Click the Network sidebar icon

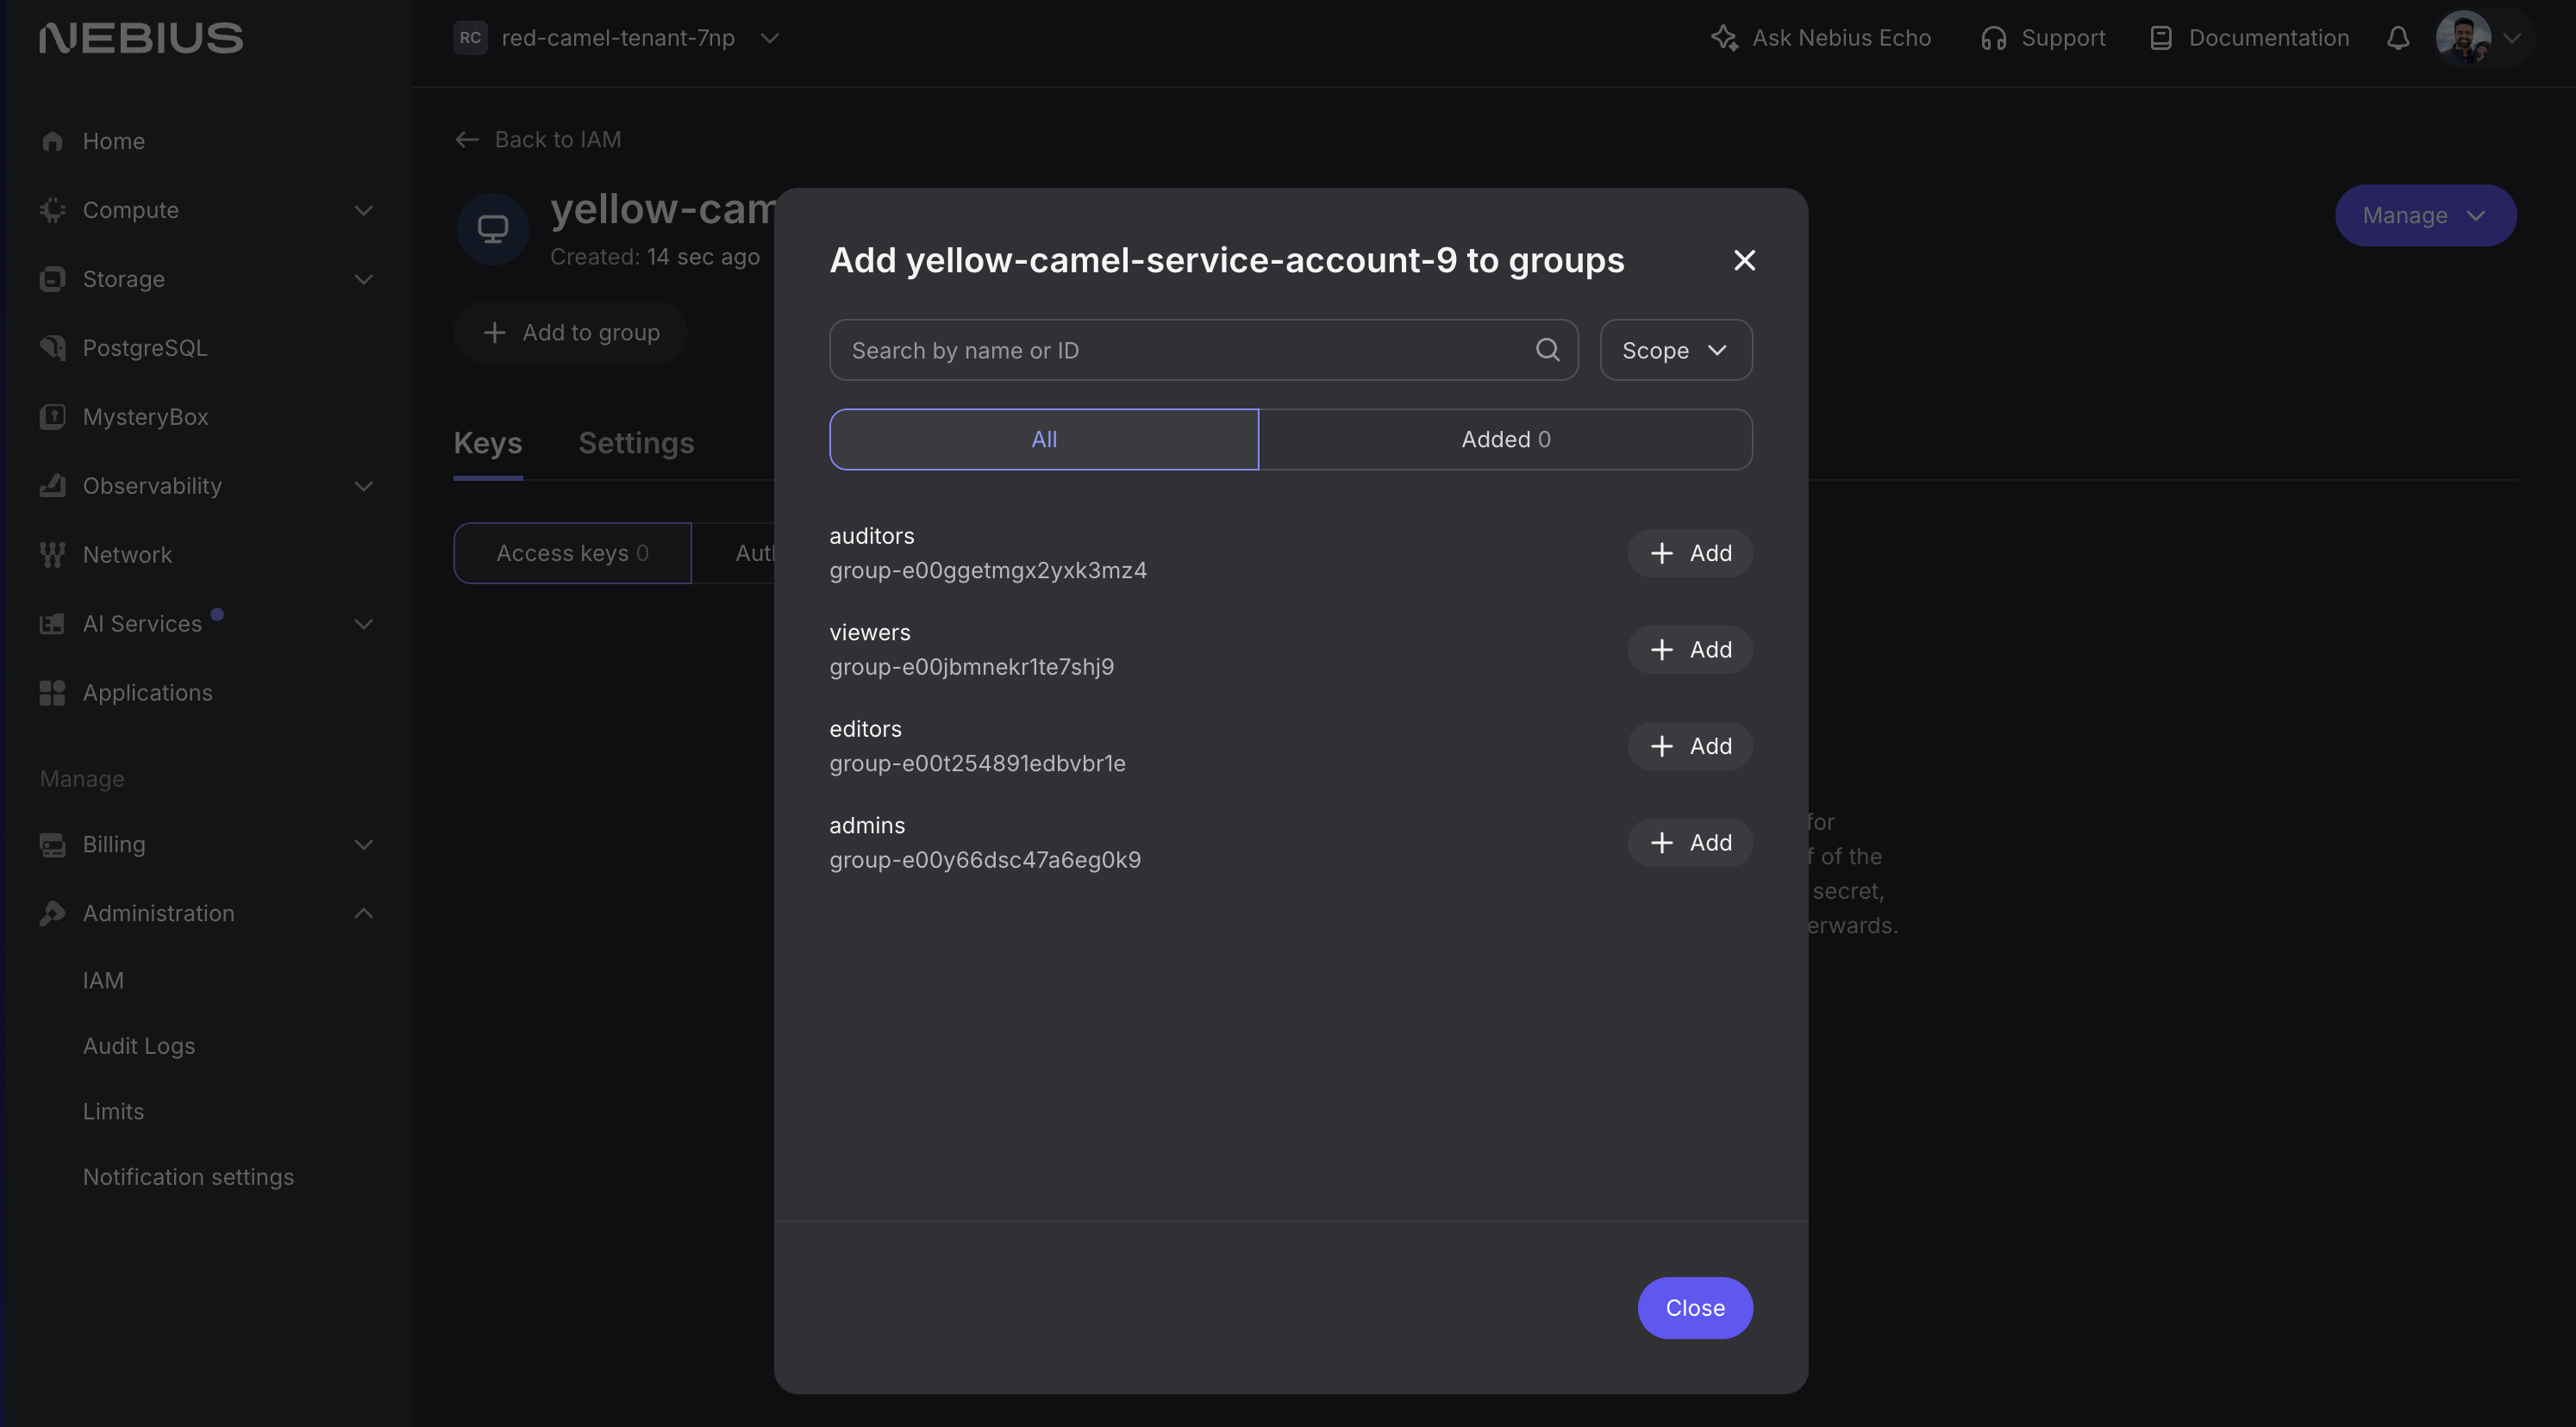coord(52,555)
